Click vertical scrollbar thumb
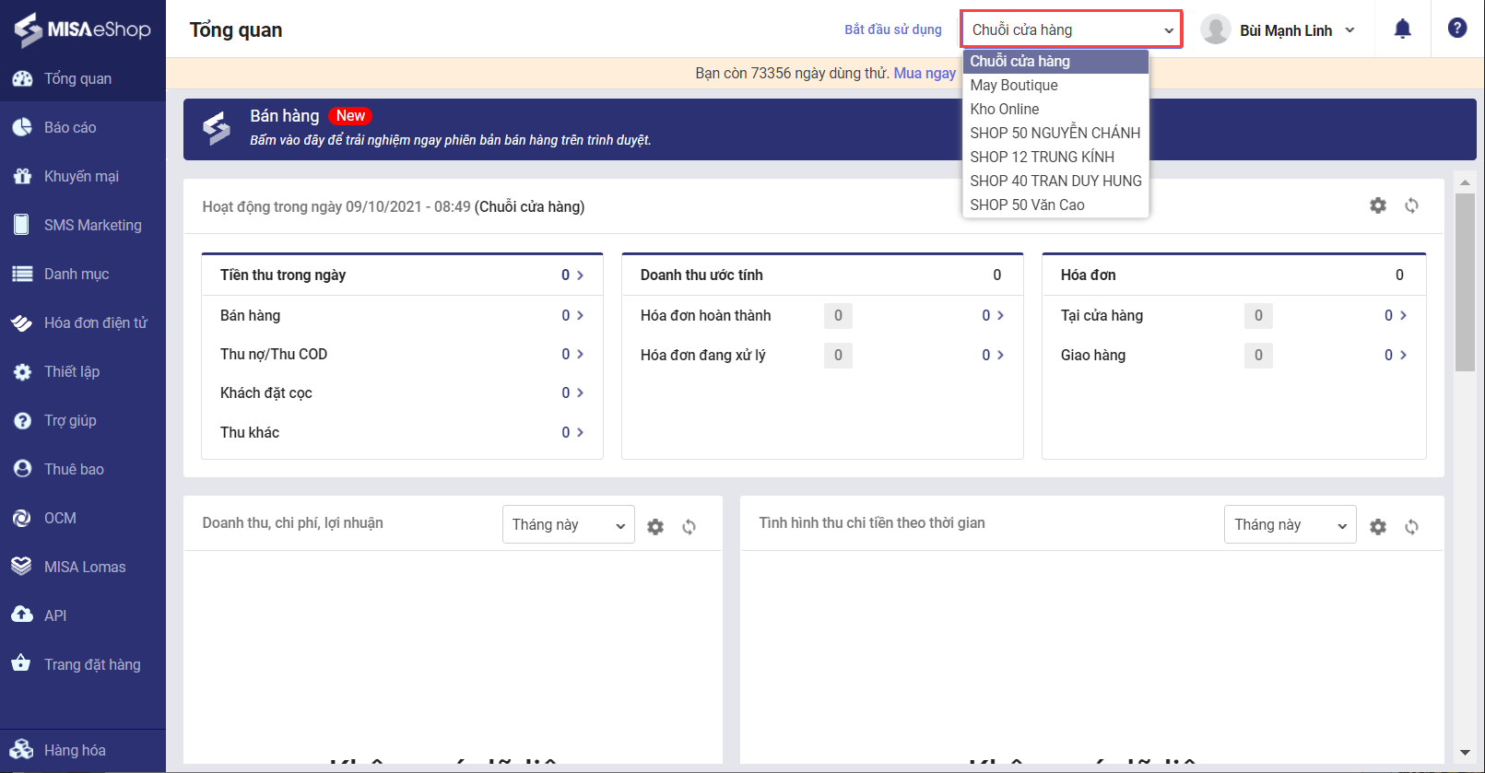Viewport: 1485px width, 773px height. (x=1465, y=282)
